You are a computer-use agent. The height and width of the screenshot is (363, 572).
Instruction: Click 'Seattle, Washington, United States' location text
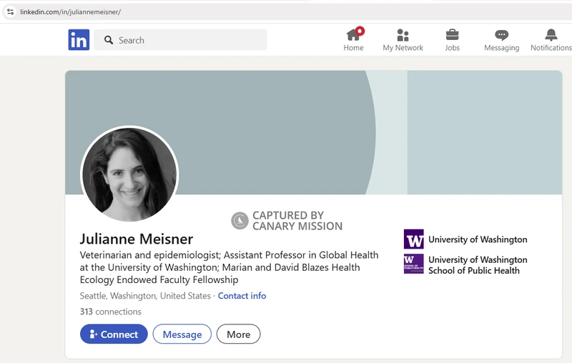pos(145,296)
